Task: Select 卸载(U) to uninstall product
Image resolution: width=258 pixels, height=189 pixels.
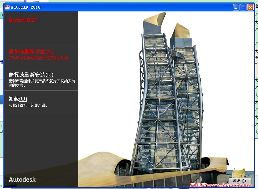Action: pyautogui.click(x=18, y=99)
